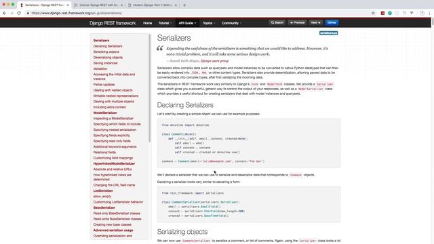Screen dimensions: 434x244
Task: Open the serializers.py source badge
Action: [328, 33]
